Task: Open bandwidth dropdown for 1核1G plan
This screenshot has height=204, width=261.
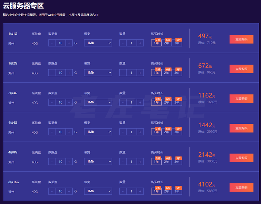Action: coord(98,43)
